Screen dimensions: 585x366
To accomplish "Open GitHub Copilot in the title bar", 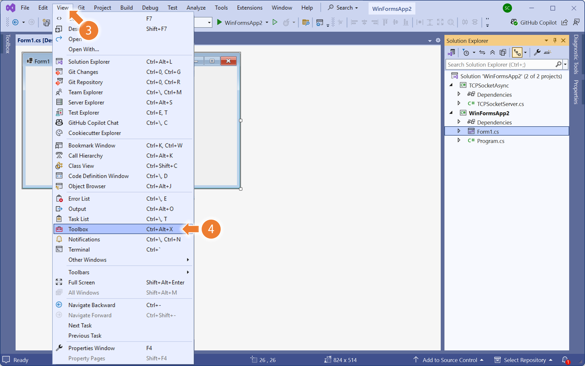I will [534, 22].
